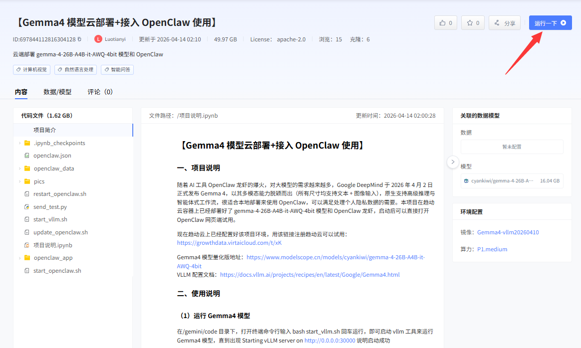The height and width of the screenshot is (348, 581).
Task: Switch to the 内容 tab
Action: point(21,92)
